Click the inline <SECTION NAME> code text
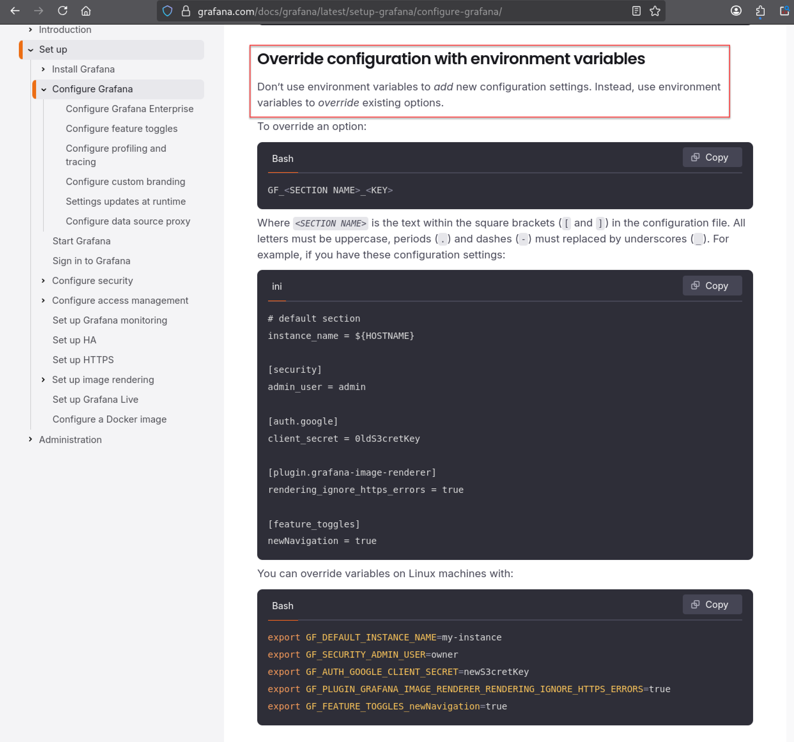This screenshot has height=742, width=794. pyautogui.click(x=331, y=223)
